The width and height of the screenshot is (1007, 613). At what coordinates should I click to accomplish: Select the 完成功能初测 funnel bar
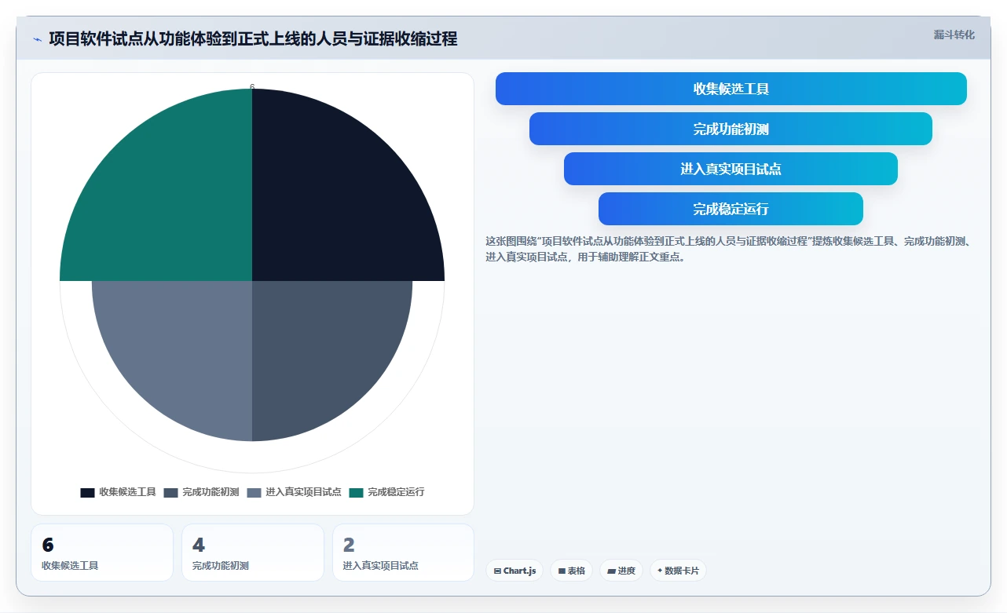(x=731, y=129)
